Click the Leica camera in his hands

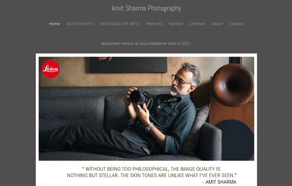click(x=140, y=97)
